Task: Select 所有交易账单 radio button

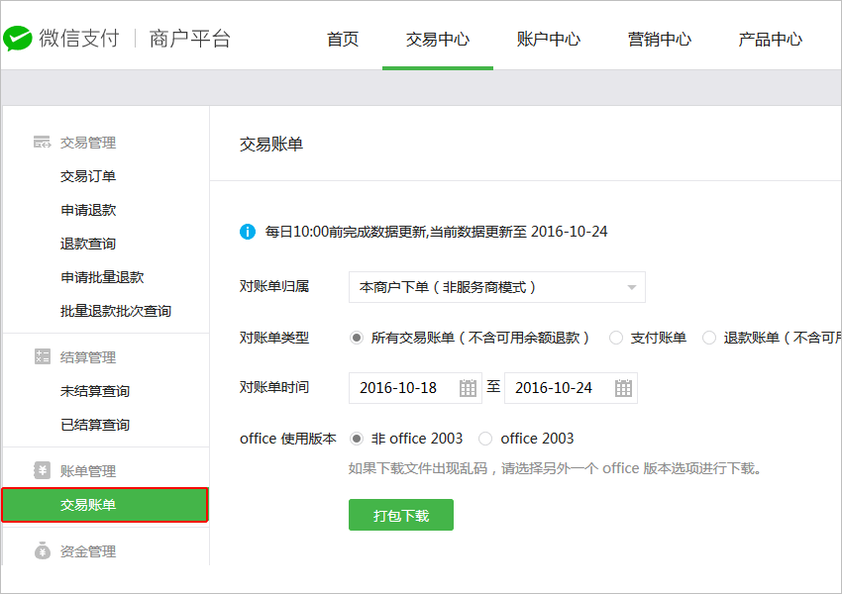Action: coord(357,338)
